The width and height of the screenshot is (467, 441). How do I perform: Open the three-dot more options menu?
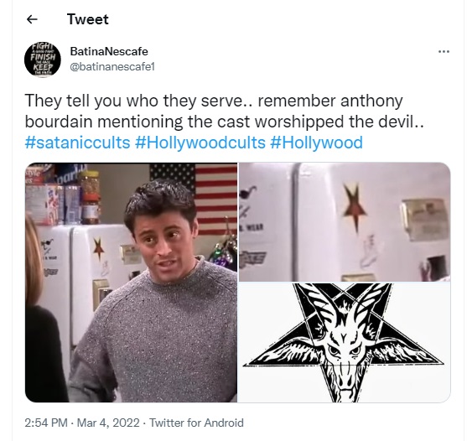coord(444,52)
